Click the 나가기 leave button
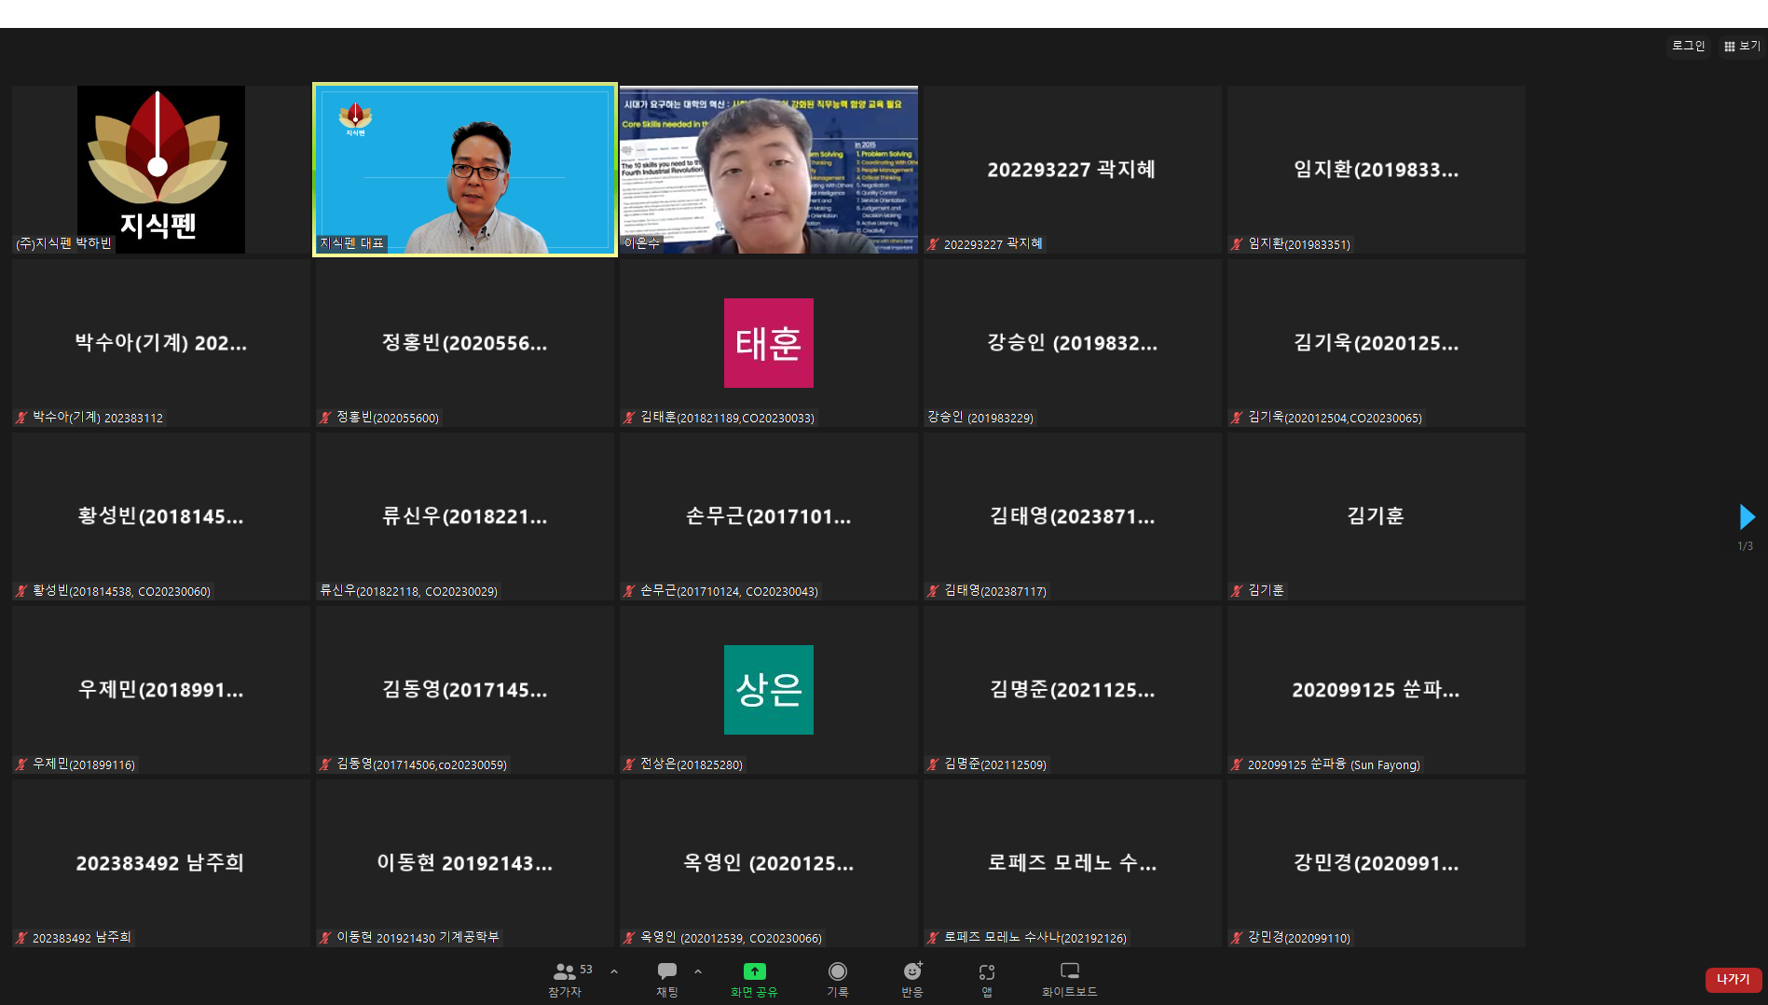The width and height of the screenshot is (1768, 1005). coord(1734,979)
